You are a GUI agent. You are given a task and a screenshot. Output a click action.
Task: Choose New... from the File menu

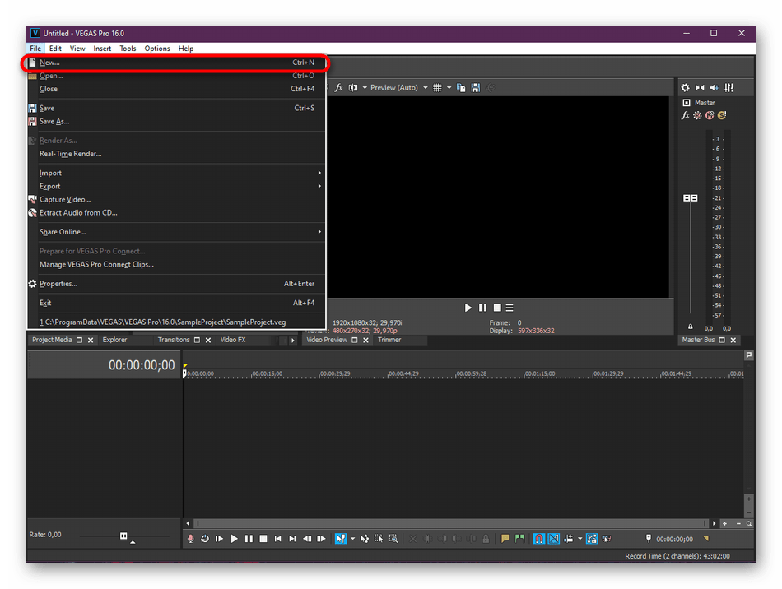pos(49,63)
